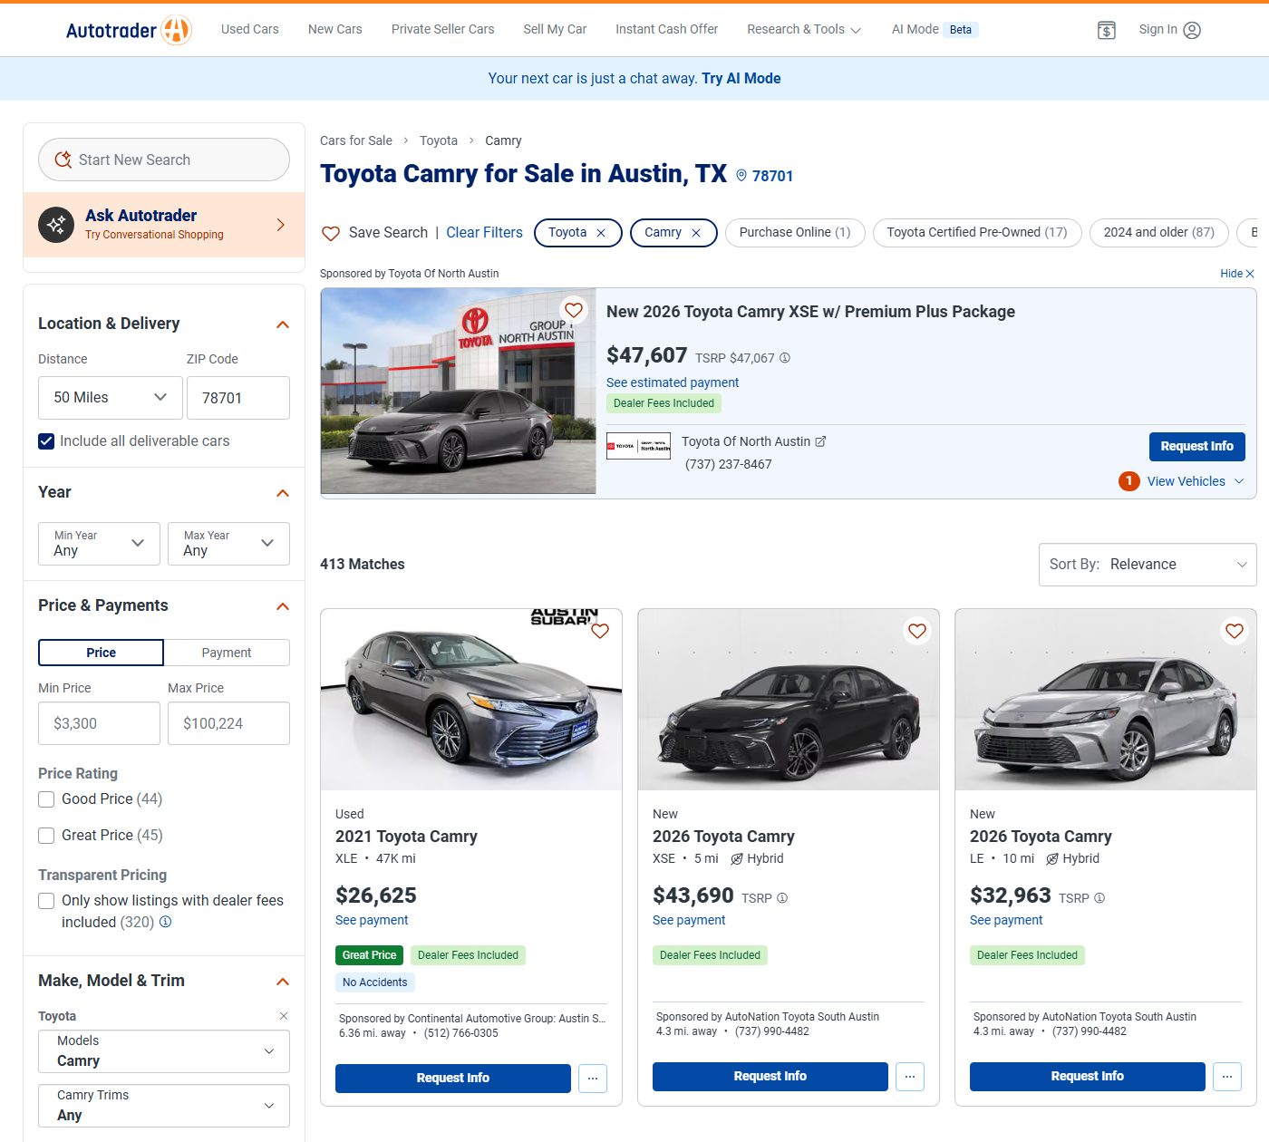This screenshot has width=1269, height=1142.
Task: Collapse the Make, Model & Trim section
Action: [x=283, y=982]
